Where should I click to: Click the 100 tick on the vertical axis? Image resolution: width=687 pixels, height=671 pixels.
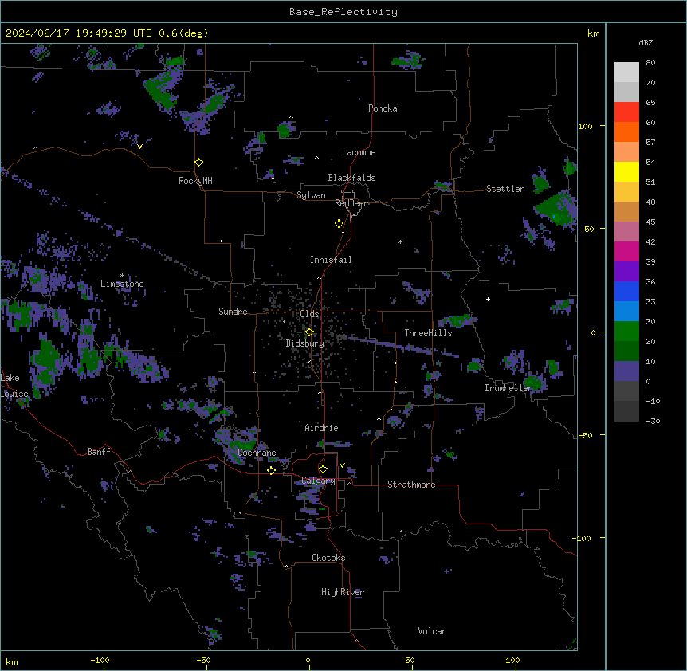pyautogui.click(x=585, y=126)
